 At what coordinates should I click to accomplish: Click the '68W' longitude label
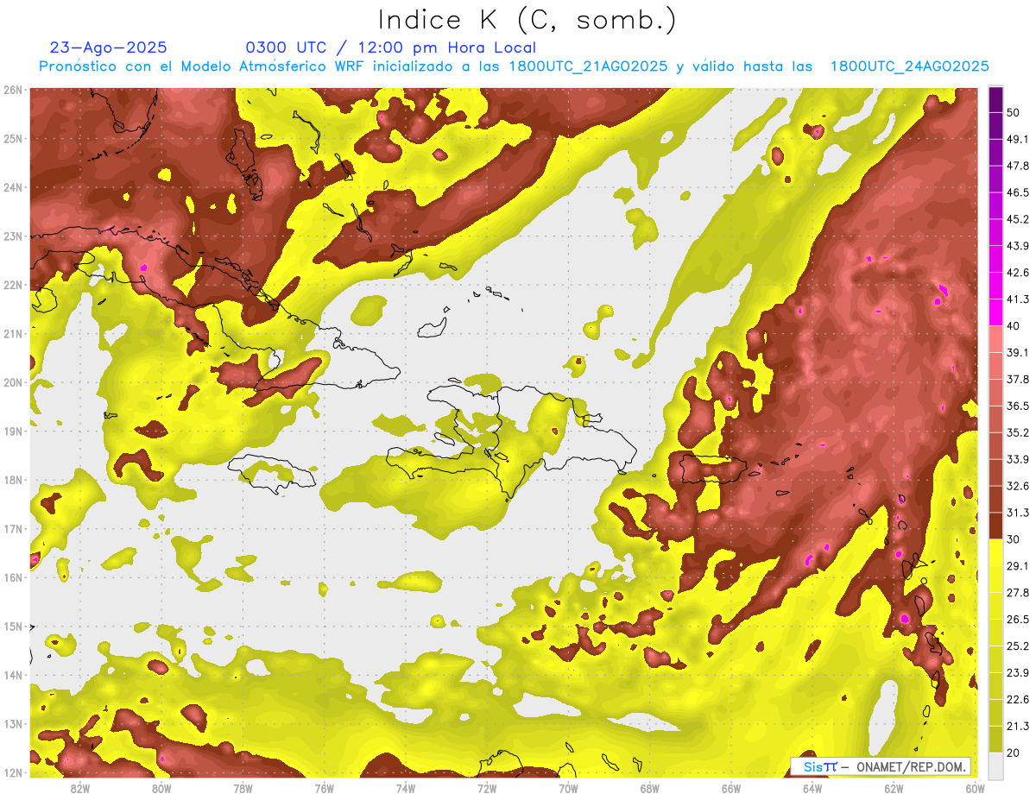650,788
